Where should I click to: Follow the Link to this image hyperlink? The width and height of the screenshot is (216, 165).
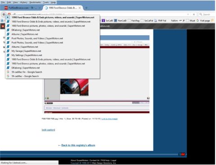(109, 119)
